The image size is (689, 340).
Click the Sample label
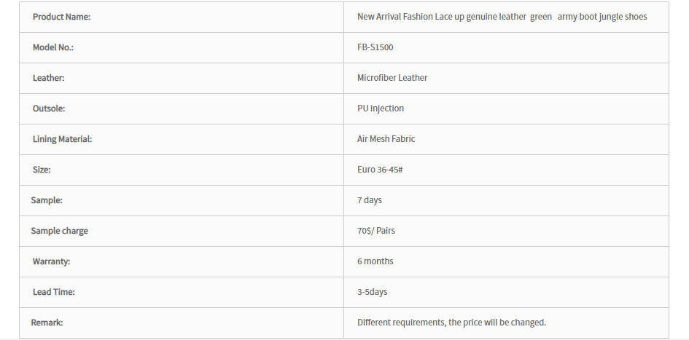47,200
